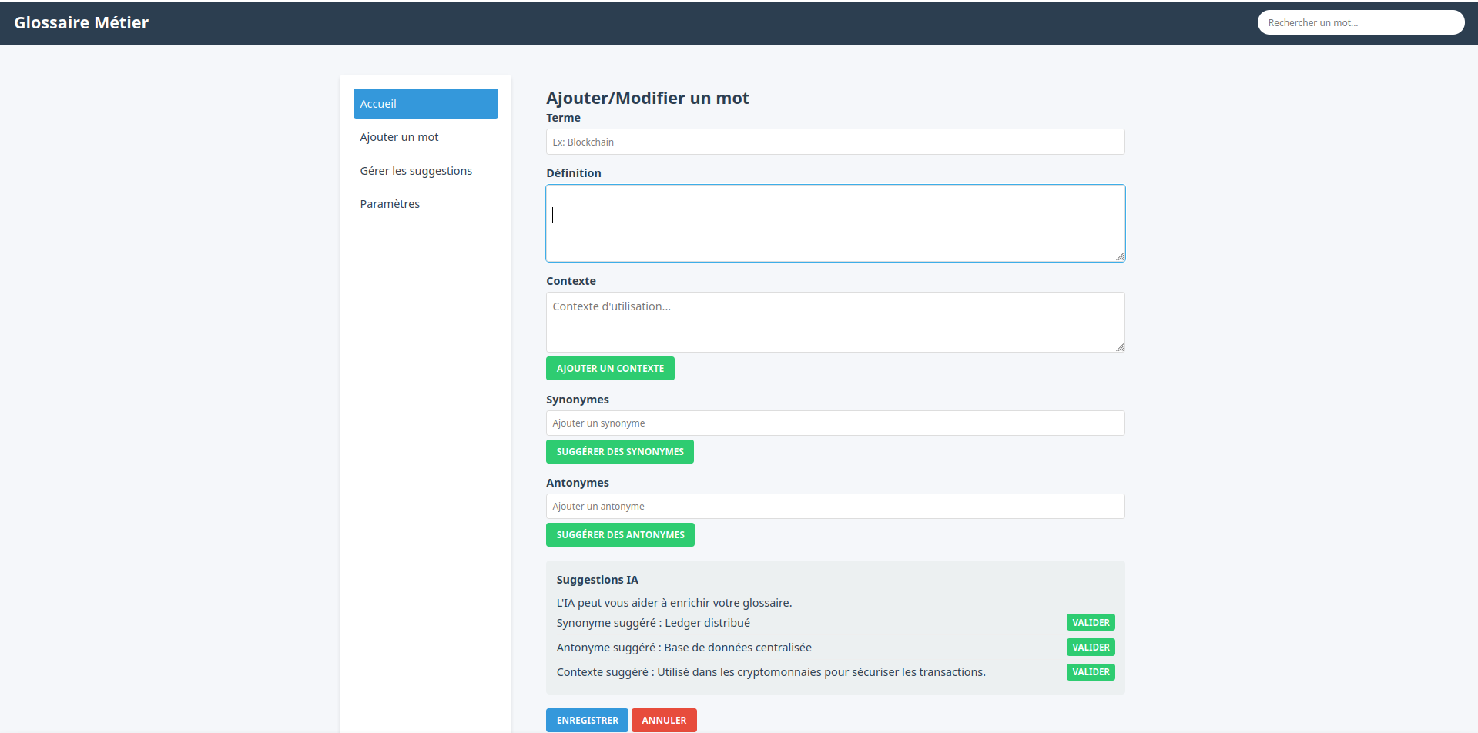Go to Ajouter un mot page

pyautogui.click(x=399, y=137)
